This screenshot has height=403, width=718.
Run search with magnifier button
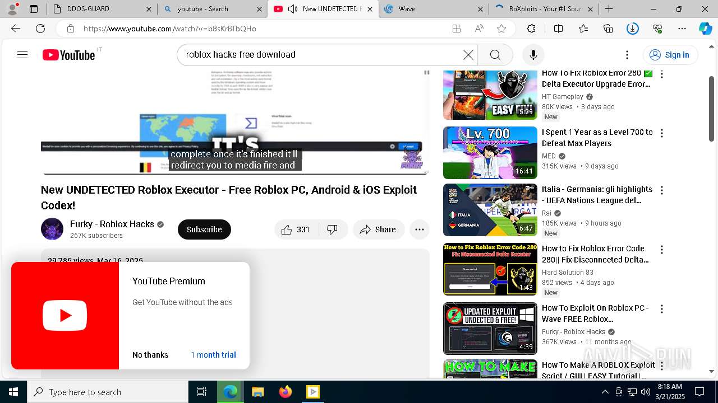(495, 55)
